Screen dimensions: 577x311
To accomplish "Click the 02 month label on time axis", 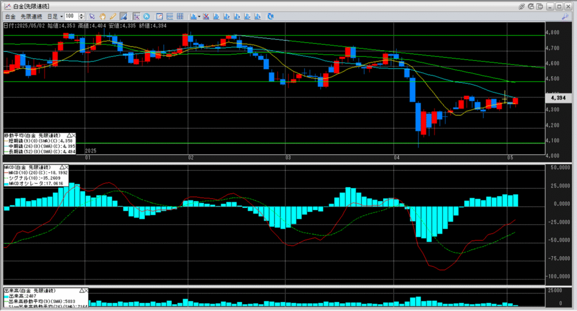I will [x=190, y=158].
